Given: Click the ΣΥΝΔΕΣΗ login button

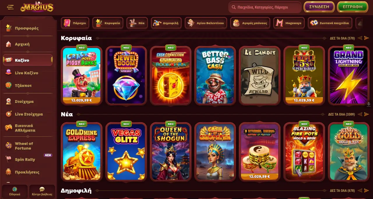Looking at the screenshot, I should tap(319, 7).
